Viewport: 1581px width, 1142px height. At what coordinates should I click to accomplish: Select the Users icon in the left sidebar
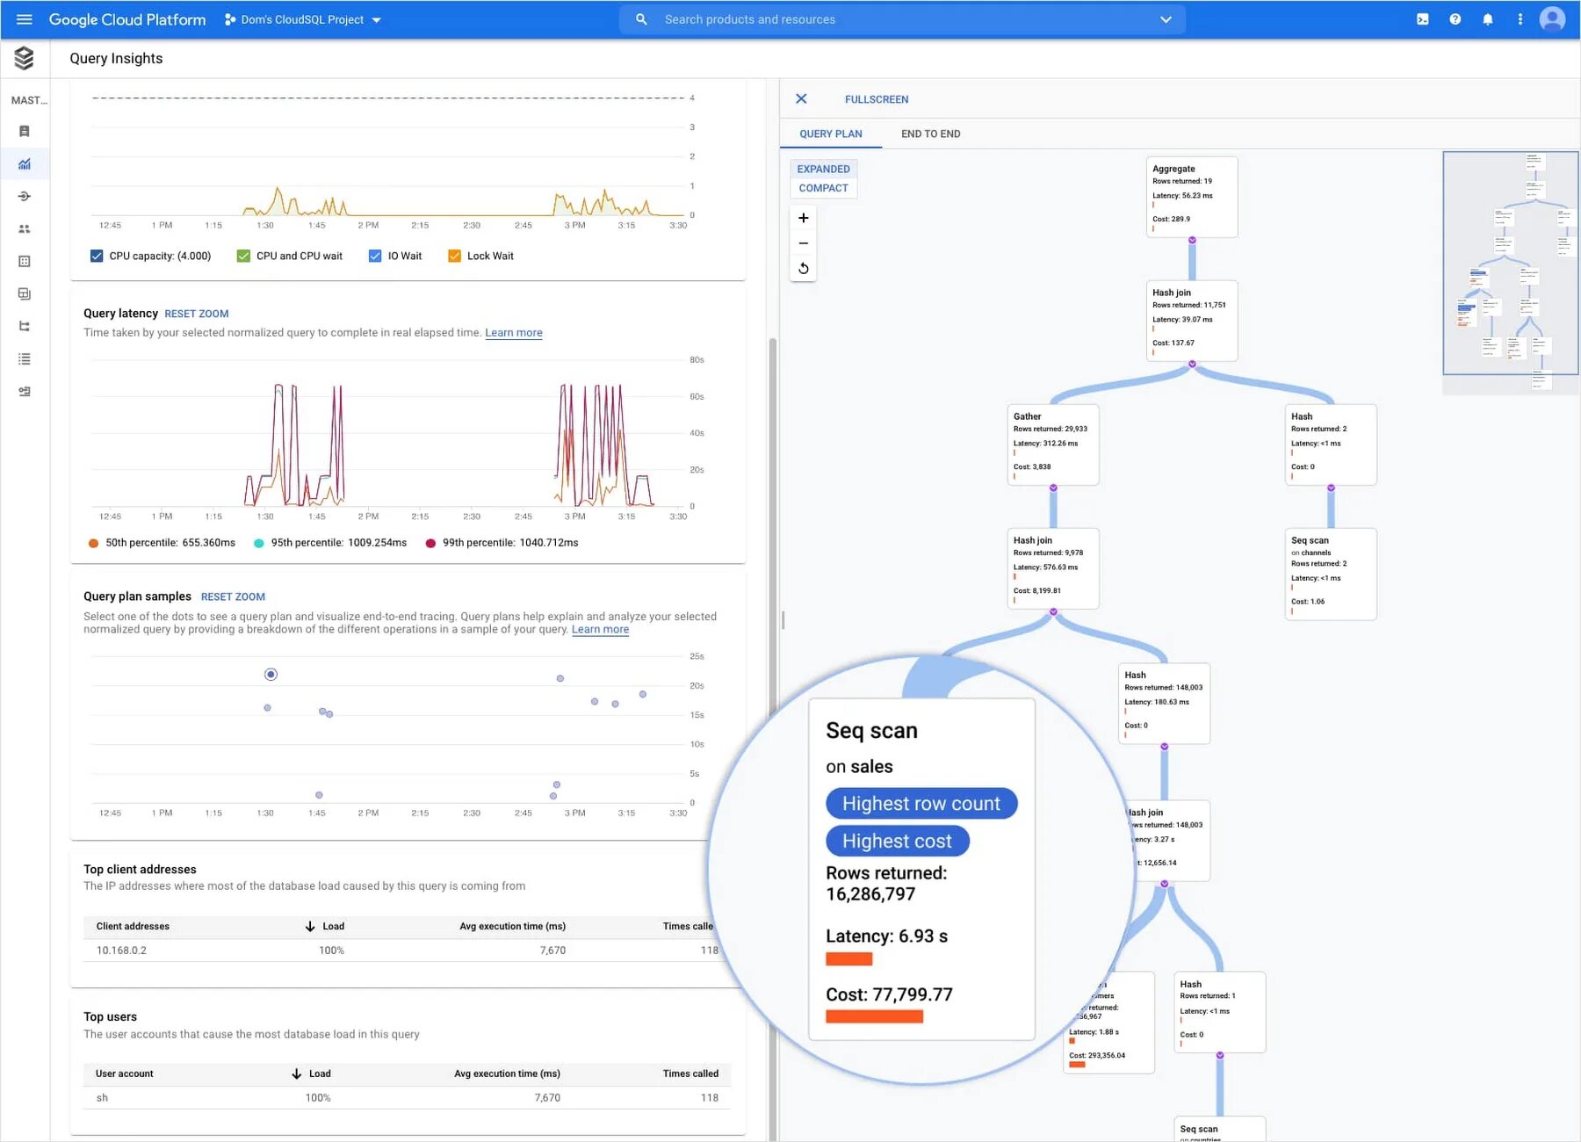pyautogui.click(x=24, y=228)
